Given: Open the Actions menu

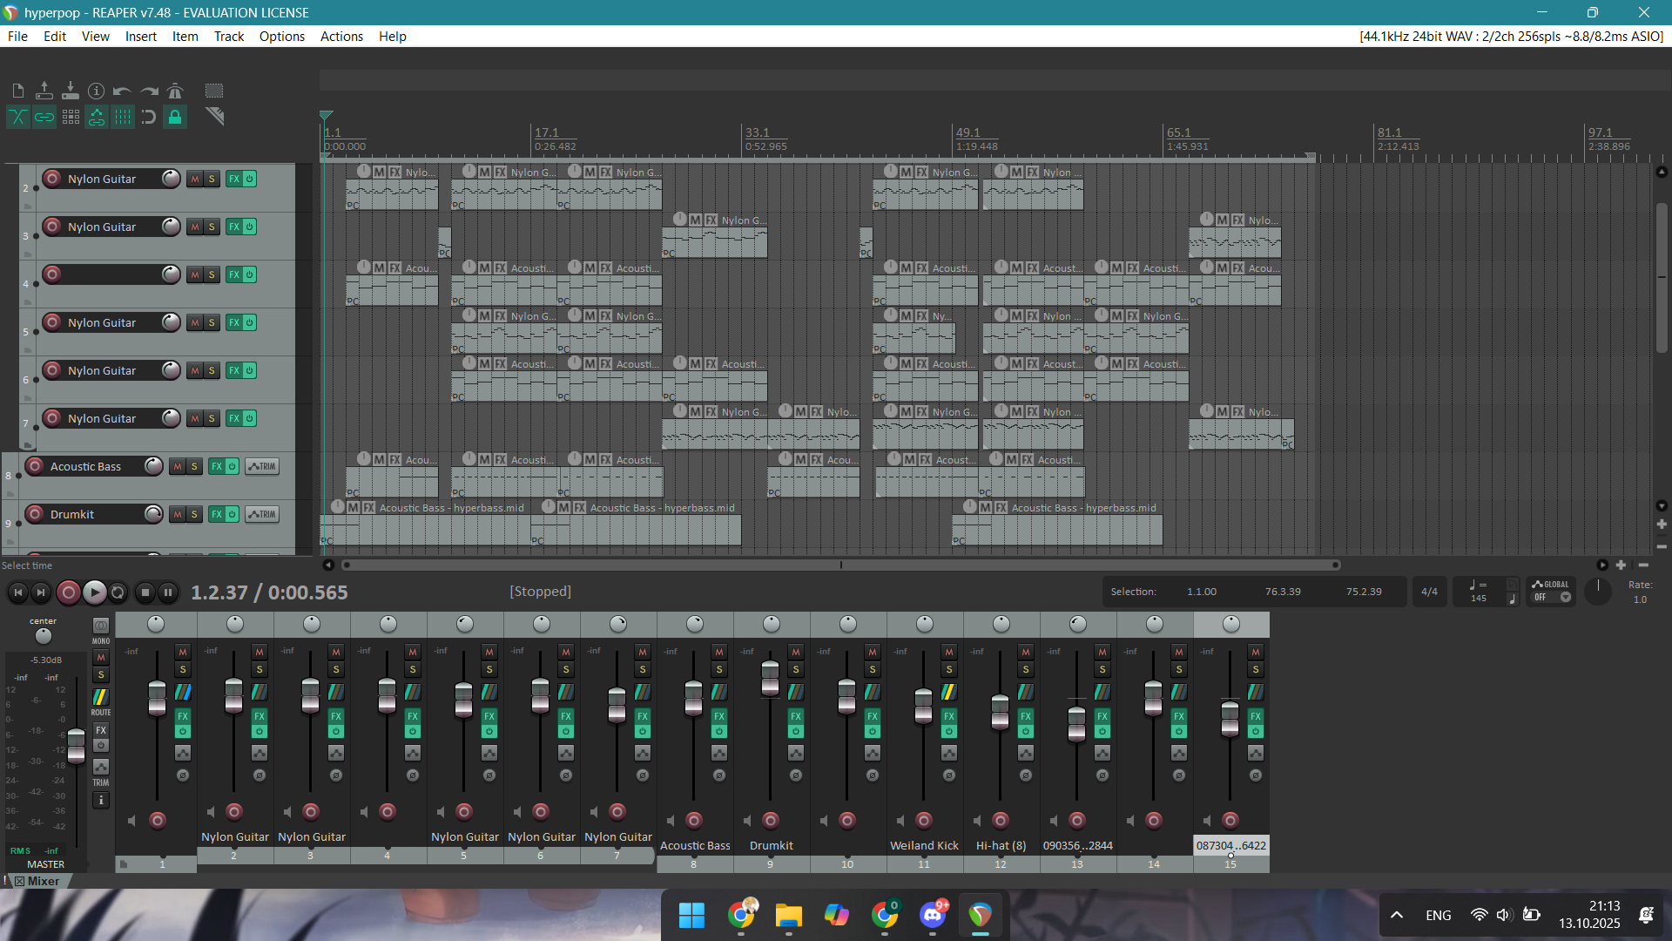Looking at the screenshot, I should point(341,37).
